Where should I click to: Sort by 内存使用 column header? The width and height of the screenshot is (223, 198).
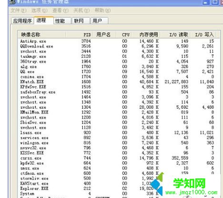point(146,34)
